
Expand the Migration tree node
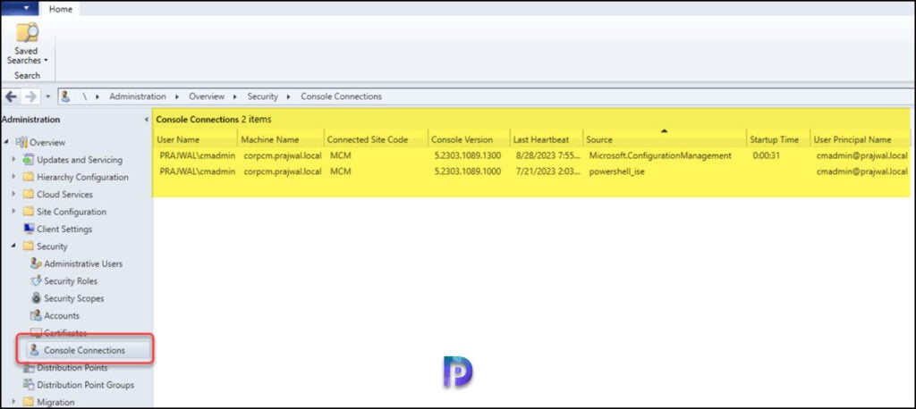point(13,402)
